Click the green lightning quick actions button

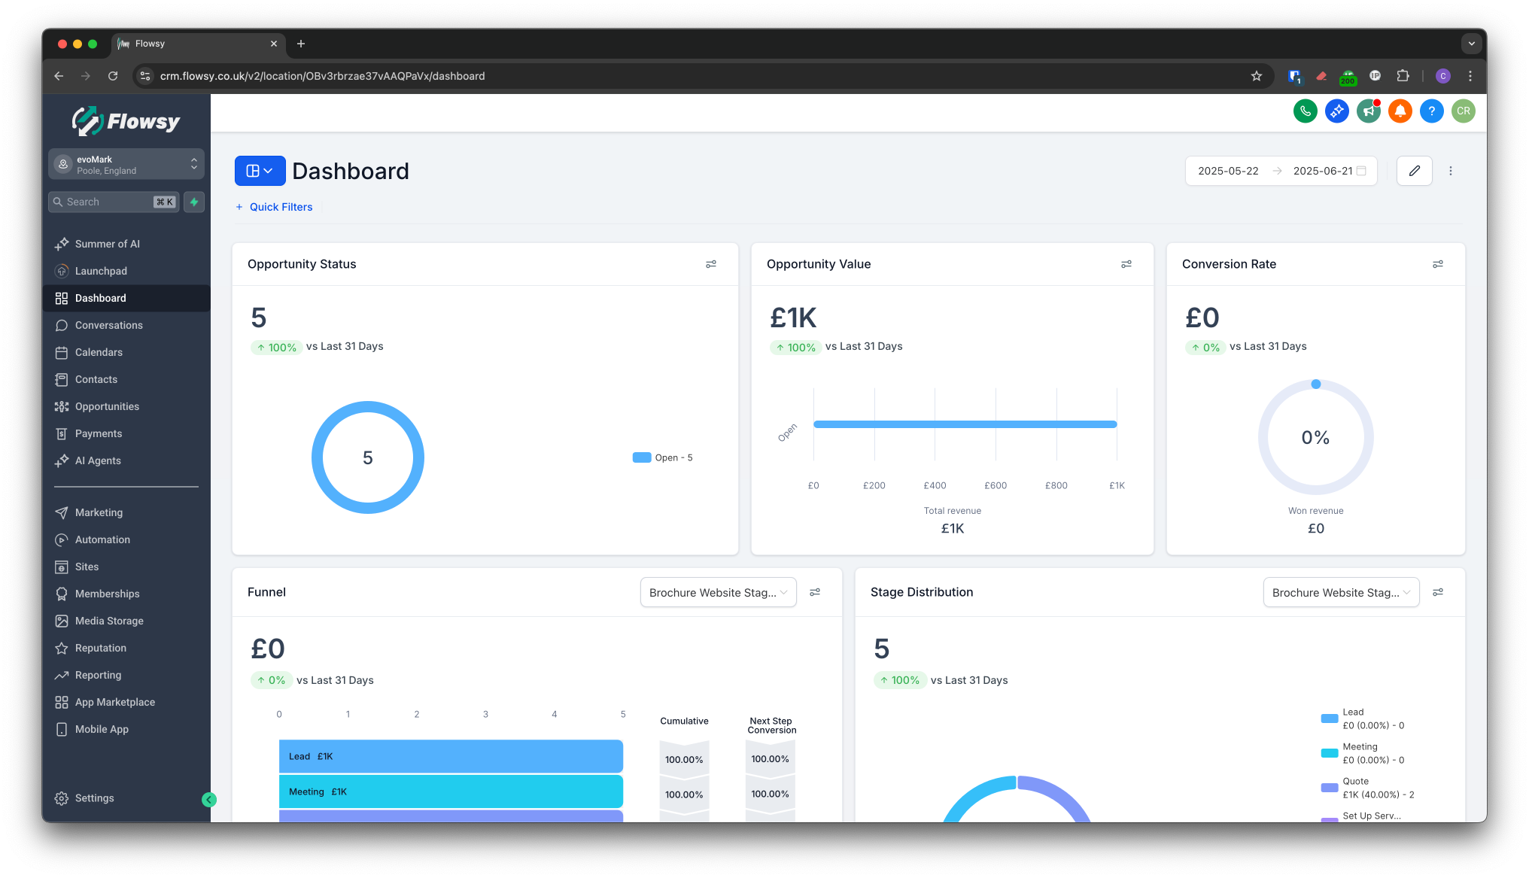[194, 202]
